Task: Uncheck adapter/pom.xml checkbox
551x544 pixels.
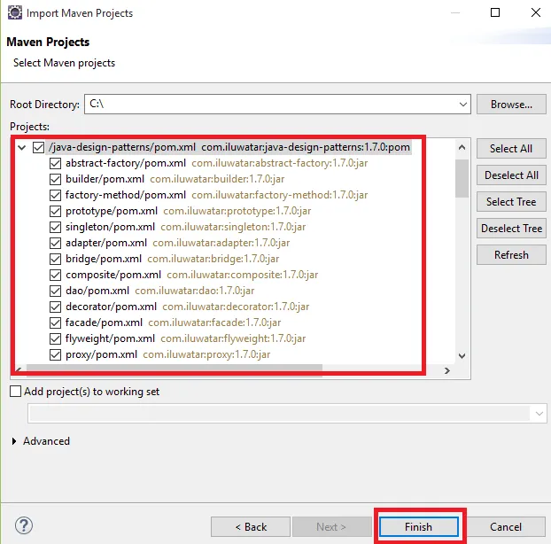Action: 55,243
